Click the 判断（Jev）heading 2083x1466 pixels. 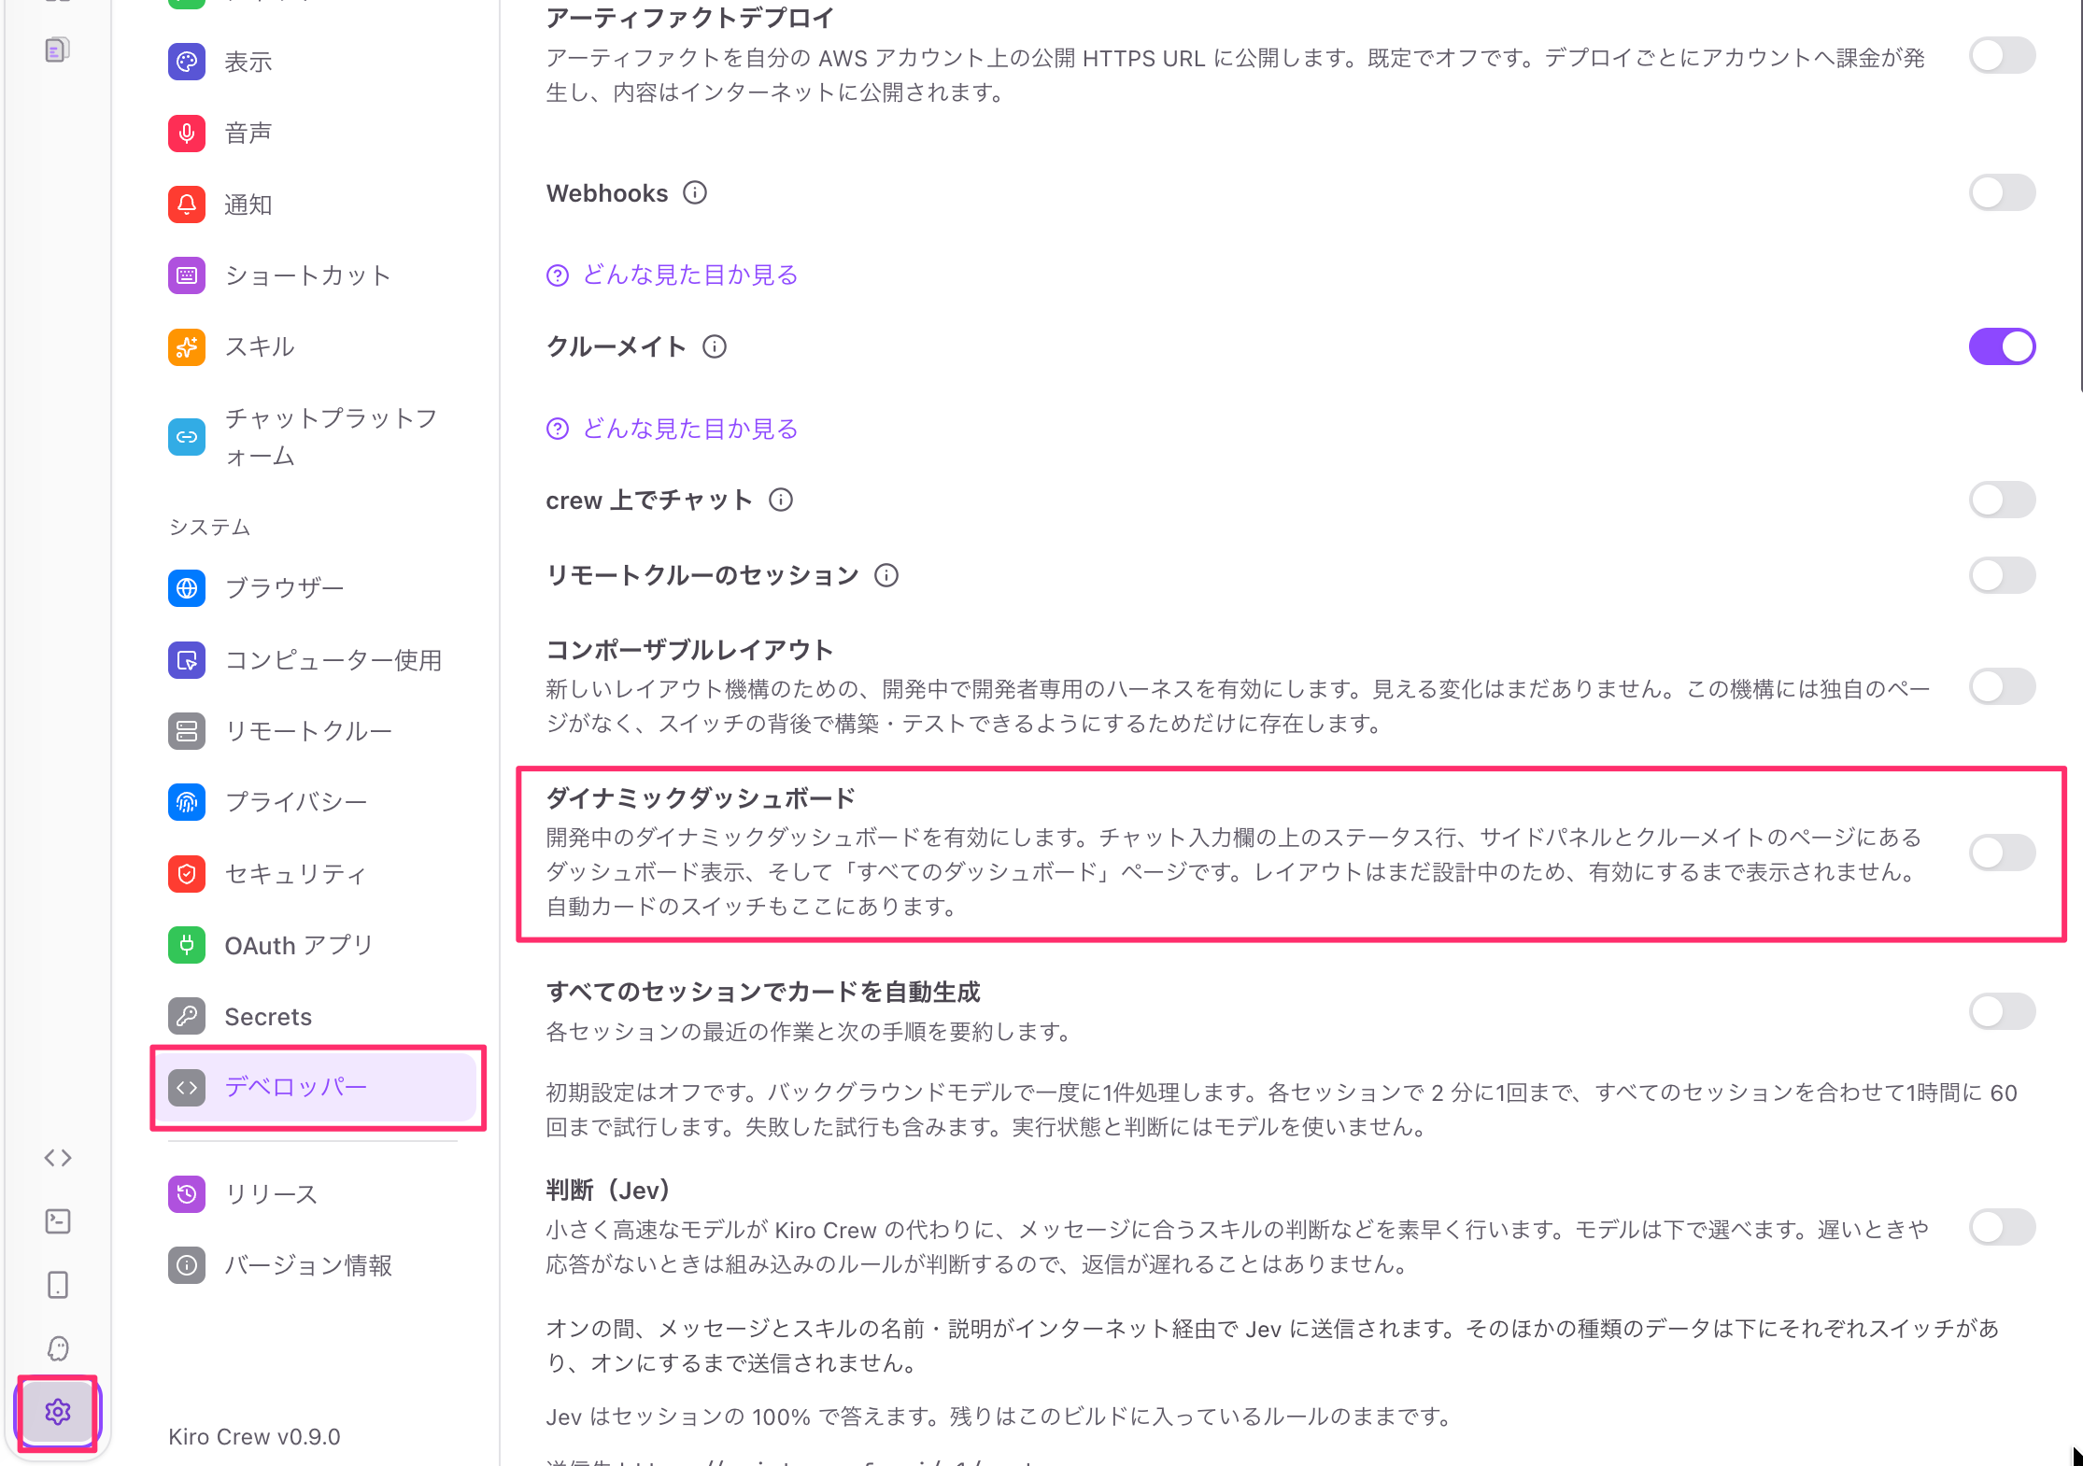(608, 1191)
